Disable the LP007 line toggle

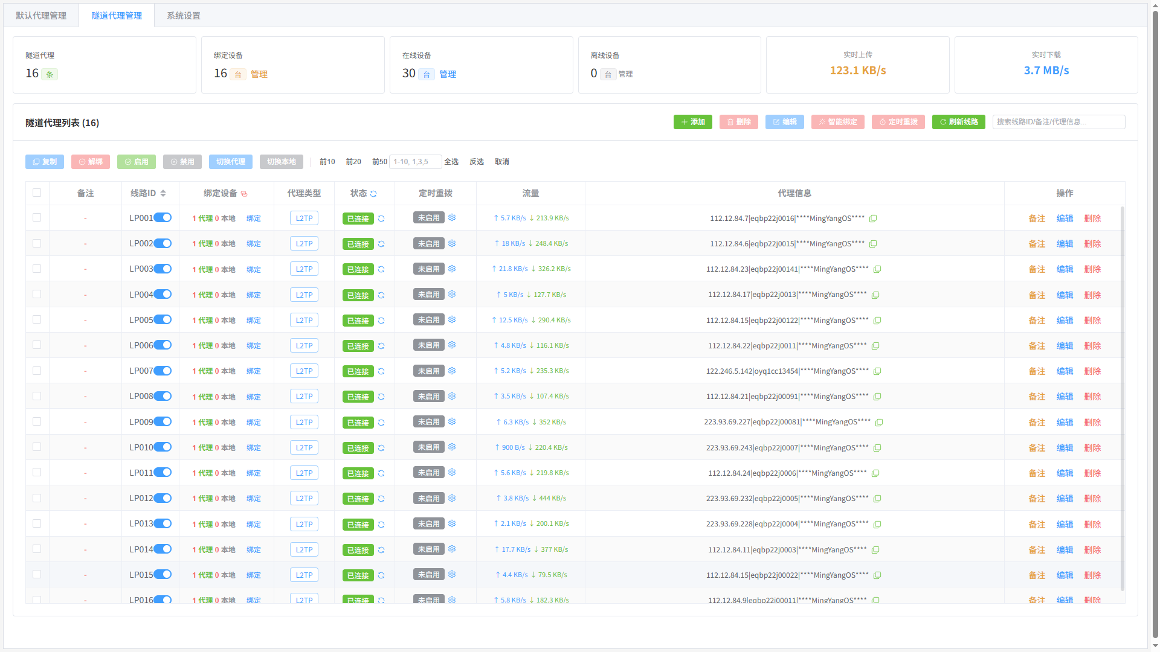coord(163,371)
